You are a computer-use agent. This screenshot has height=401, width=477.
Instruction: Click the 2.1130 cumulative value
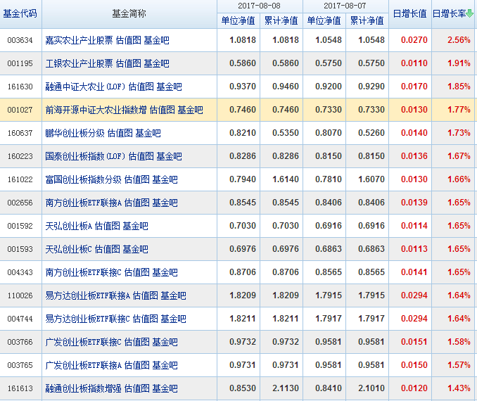click(286, 388)
